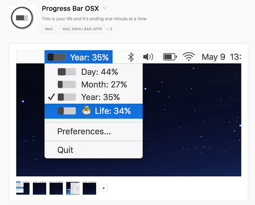
Task: Click the MAC MENU BAR APPS tag
Action: pos(82,29)
